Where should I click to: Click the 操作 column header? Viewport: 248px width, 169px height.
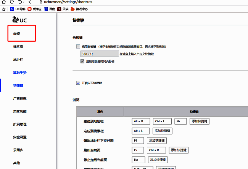tap(100, 112)
